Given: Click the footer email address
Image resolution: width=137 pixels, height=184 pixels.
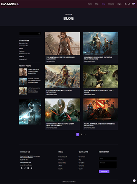Looking at the screenshot, I should pyautogui.click(x=26, y=163).
